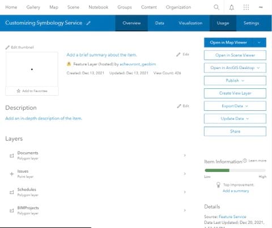This screenshot has width=272, height=228.
Task: Expand Open in Map Viewer dropdown arrow
Action: click(x=259, y=42)
